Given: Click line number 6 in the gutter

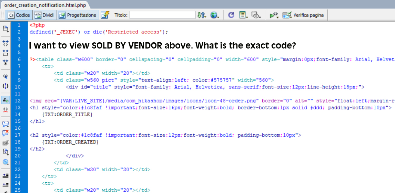Looking at the screenshot, I should coord(19,60).
